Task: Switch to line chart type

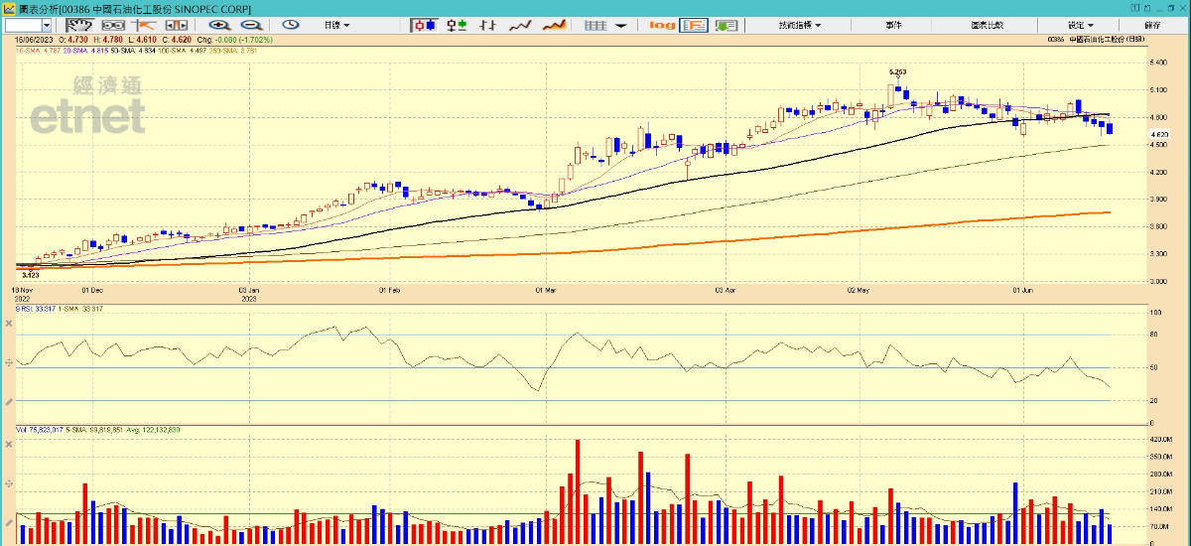Action: pos(522,24)
